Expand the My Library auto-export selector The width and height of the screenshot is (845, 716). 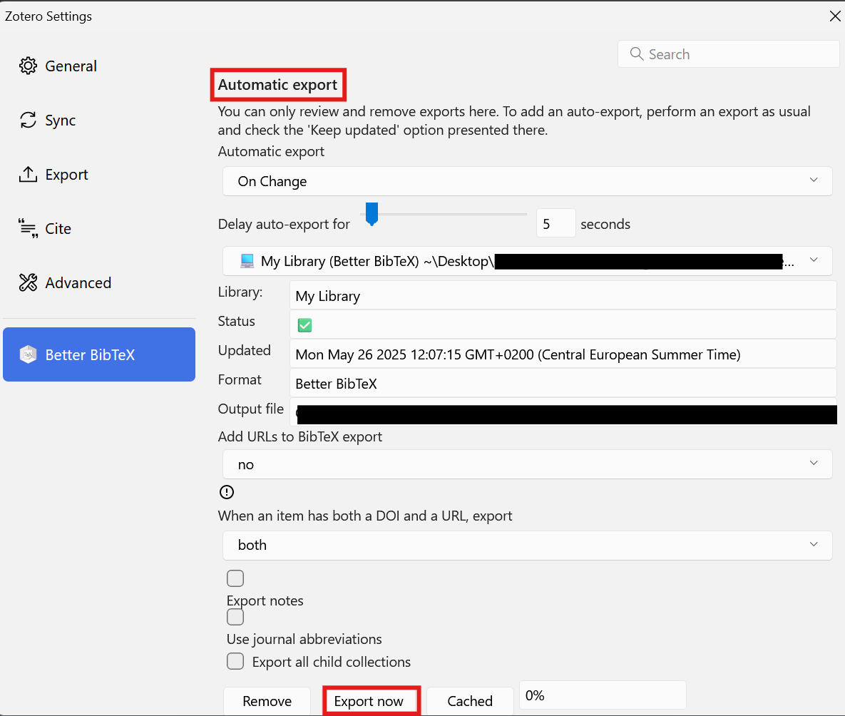coord(528,261)
